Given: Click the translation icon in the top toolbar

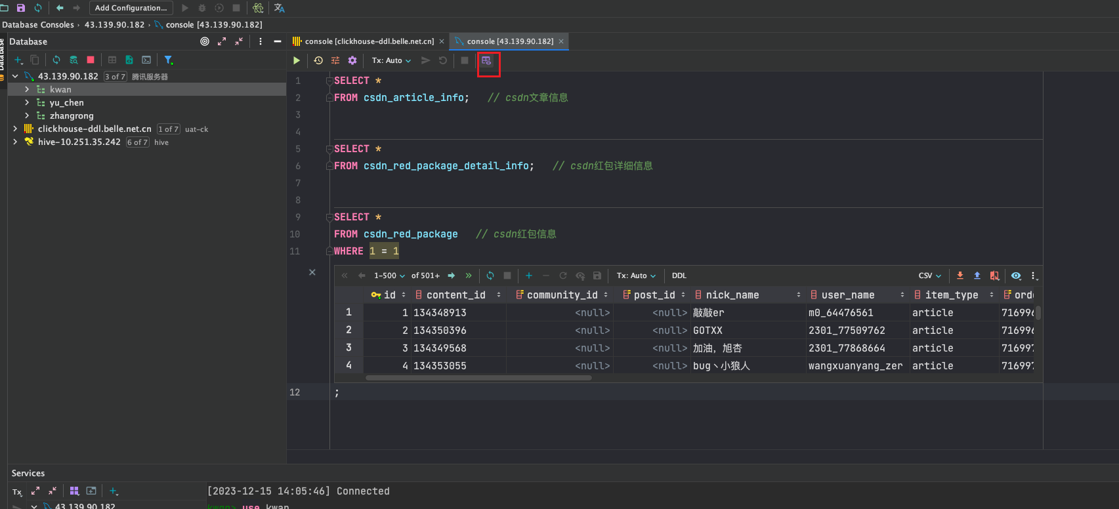Looking at the screenshot, I should [280, 8].
